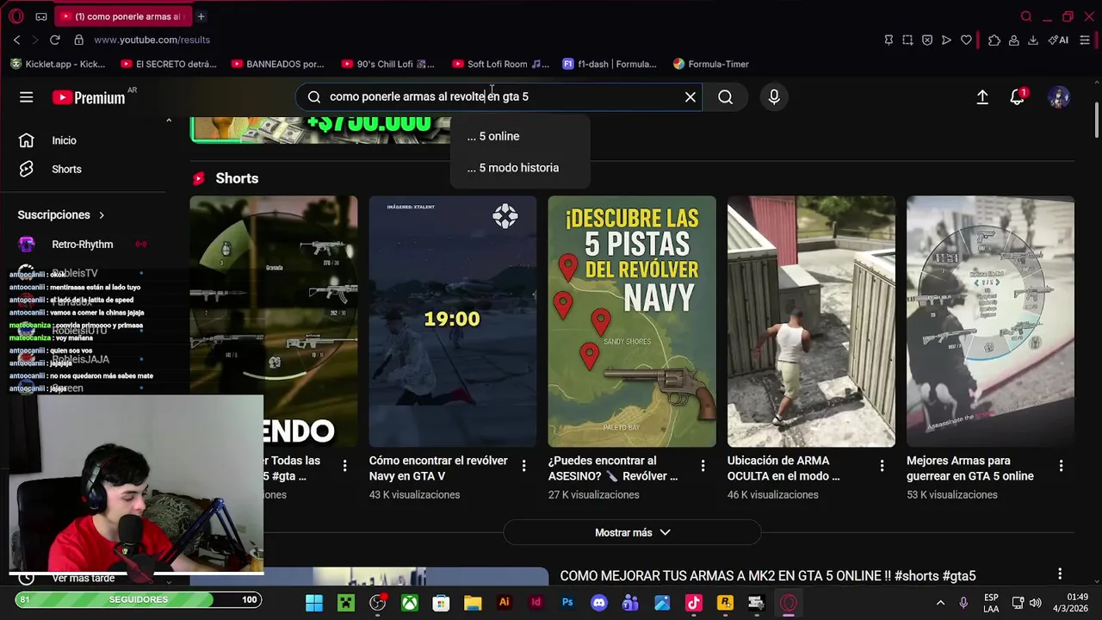Screen dimensions: 1102x620
Task: Open 'Descubre las 5 pistas' short thumbnail
Action: [x=631, y=321]
